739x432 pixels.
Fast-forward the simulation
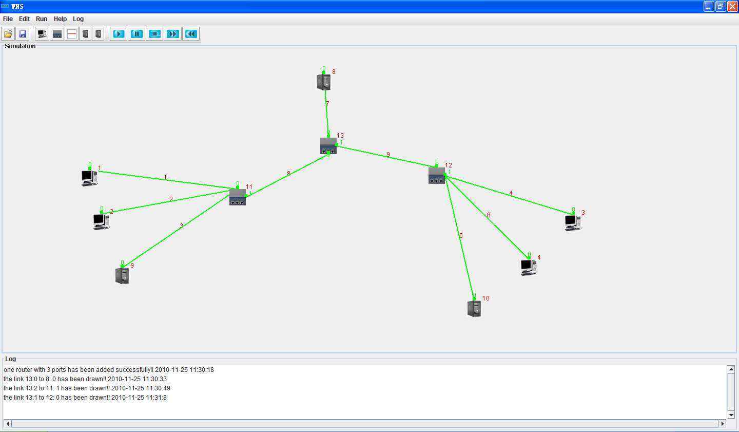(x=172, y=34)
